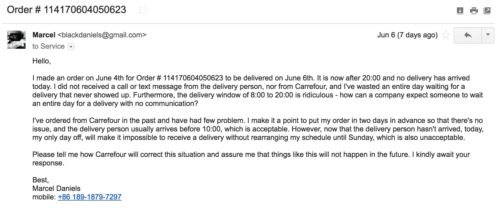Click the signature name Marcel Daniels

tap(56, 188)
